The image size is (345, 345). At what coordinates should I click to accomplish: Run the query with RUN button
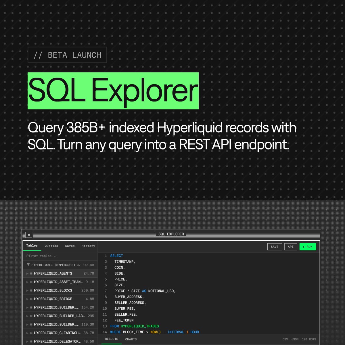click(308, 247)
